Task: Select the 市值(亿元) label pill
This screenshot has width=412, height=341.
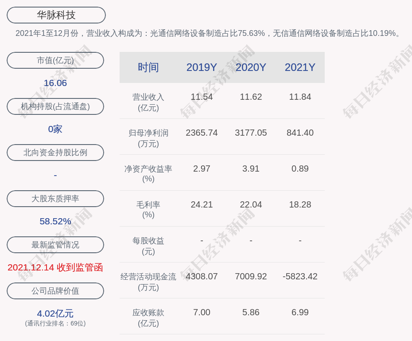Action: (55, 60)
